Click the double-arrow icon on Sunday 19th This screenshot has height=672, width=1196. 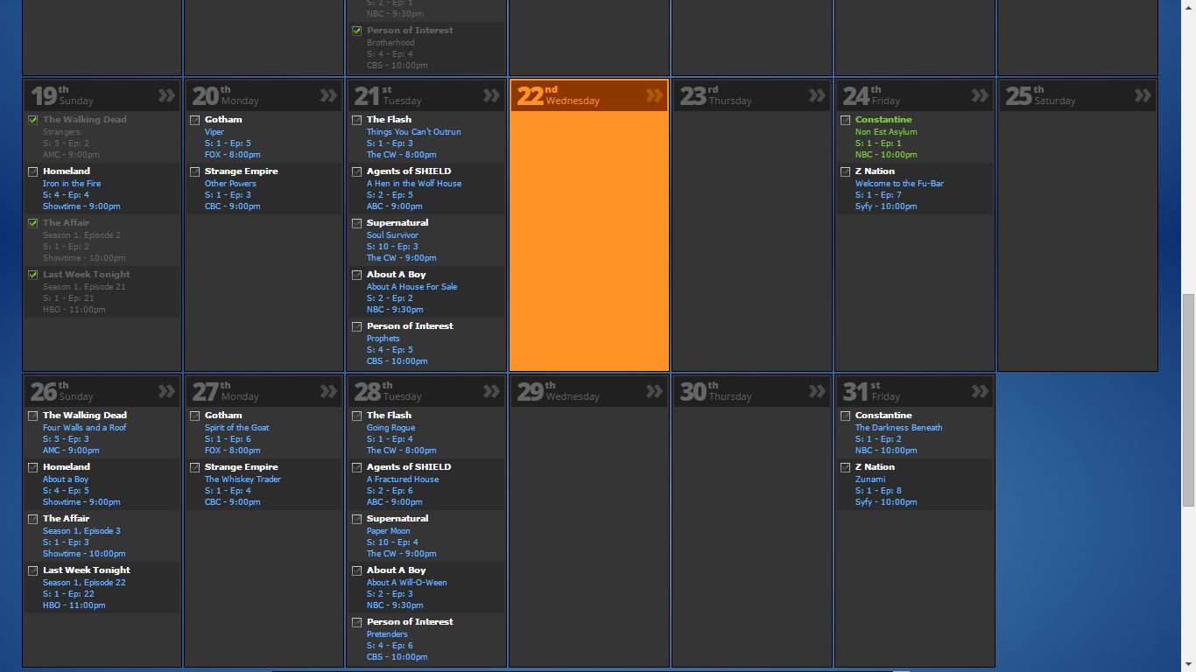point(166,95)
